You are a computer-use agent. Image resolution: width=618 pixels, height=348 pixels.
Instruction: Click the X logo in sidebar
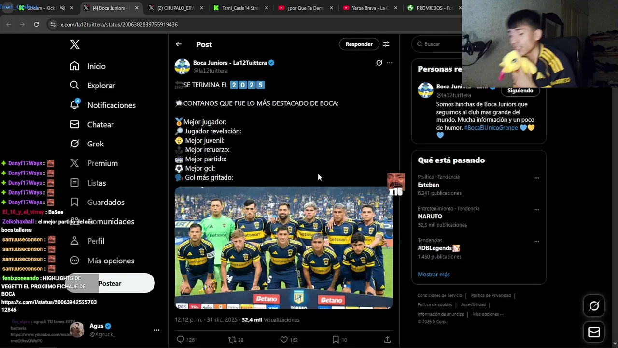[75, 44]
